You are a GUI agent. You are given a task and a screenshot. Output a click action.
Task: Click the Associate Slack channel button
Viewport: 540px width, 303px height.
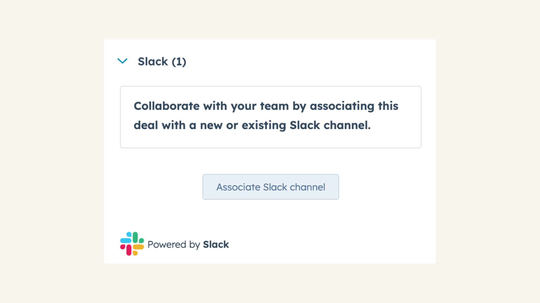pyautogui.click(x=270, y=187)
